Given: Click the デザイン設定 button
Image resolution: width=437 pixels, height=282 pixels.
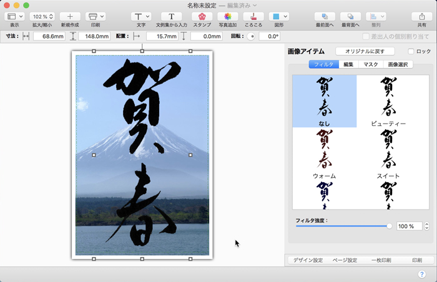Looking at the screenshot, I should coord(308,260).
